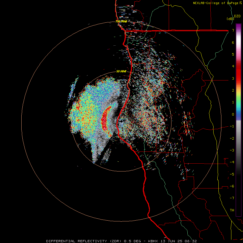Click the 3 value on the color scale
The height and width of the screenshot is (243, 243).
233,78
